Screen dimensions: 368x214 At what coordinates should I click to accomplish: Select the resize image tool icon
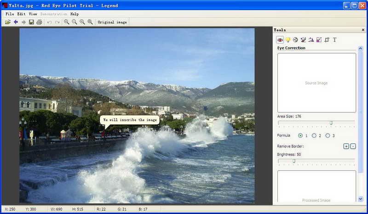click(319, 40)
